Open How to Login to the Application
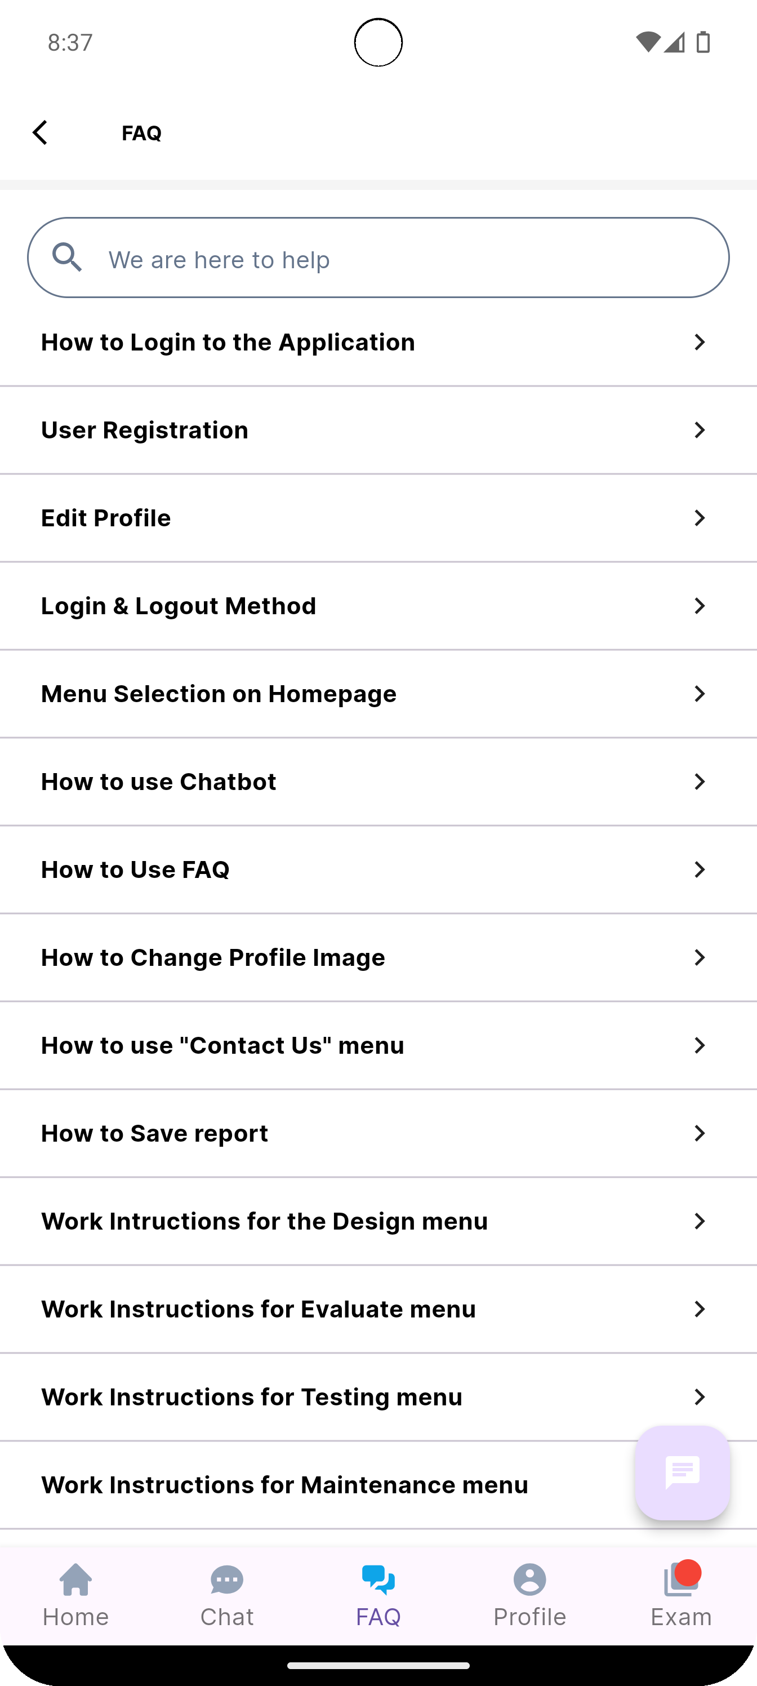The width and height of the screenshot is (757, 1686). click(378, 342)
